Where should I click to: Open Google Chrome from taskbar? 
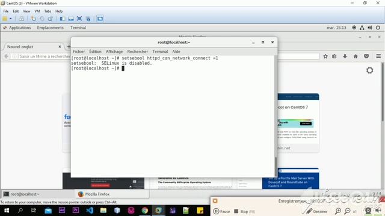point(144,211)
